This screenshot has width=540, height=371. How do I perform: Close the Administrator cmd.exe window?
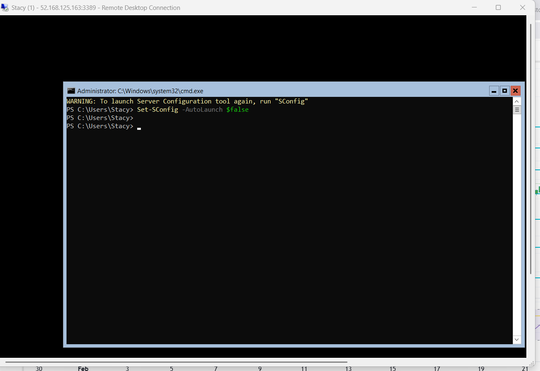pos(515,91)
